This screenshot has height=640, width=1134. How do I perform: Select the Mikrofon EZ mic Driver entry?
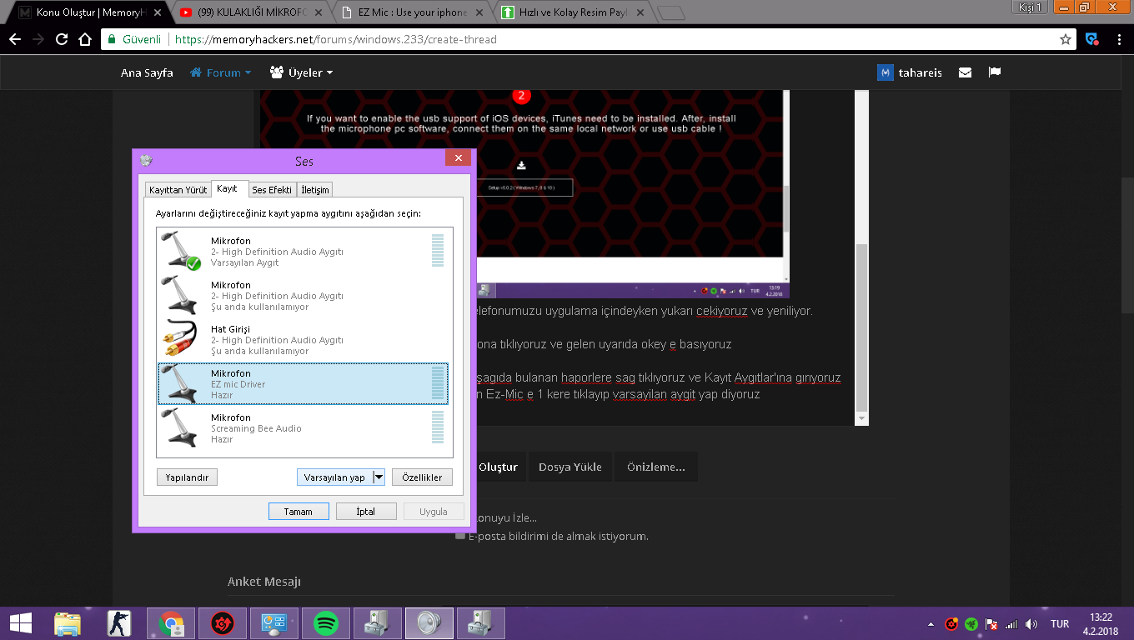[304, 383]
